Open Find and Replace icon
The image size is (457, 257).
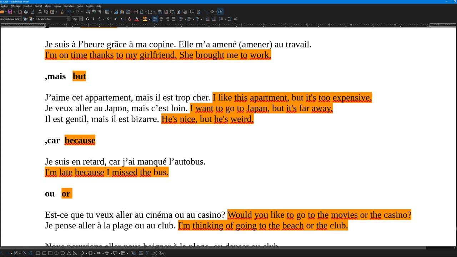[88, 12]
